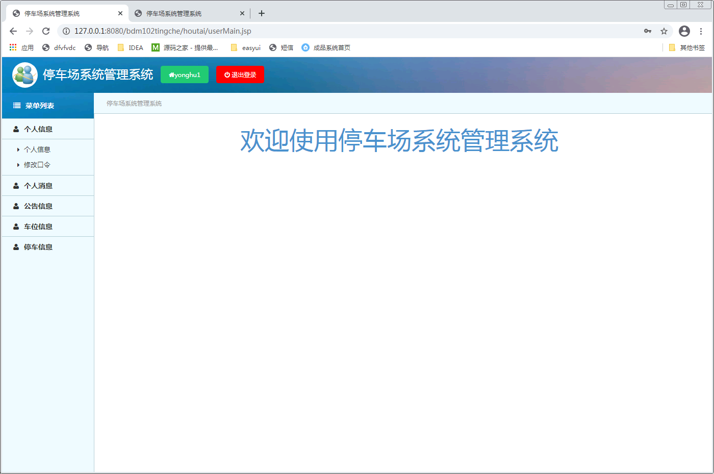Click the site information icon in address bar
Screen dimensions: 714x474
coord(66,31)
